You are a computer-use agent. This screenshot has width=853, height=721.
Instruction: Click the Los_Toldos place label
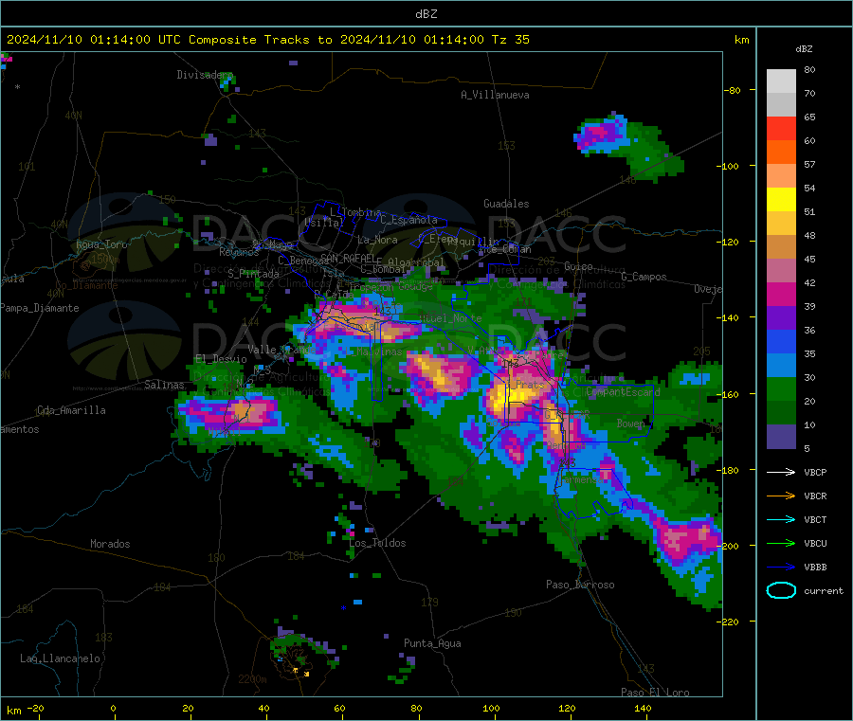(377, 543)
